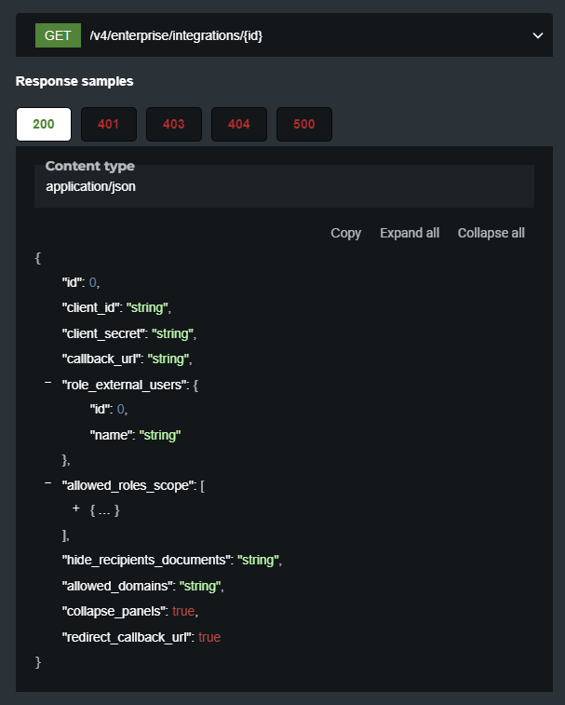The image size is (565, 705).
Task: Copy the JSON response sample
Action: (345, 233)
